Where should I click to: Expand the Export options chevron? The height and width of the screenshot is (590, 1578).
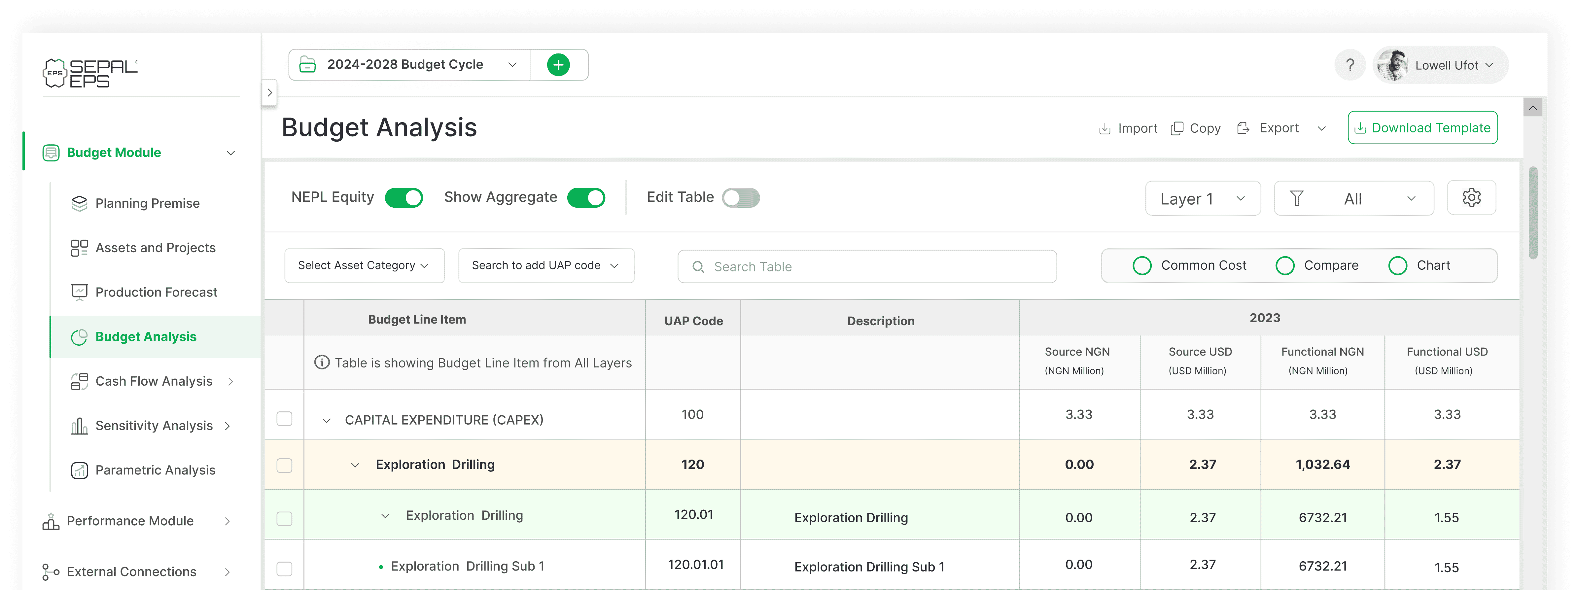[1321, 129]
